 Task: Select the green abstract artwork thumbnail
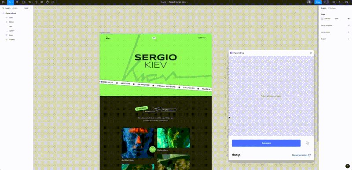click(173, 138)
